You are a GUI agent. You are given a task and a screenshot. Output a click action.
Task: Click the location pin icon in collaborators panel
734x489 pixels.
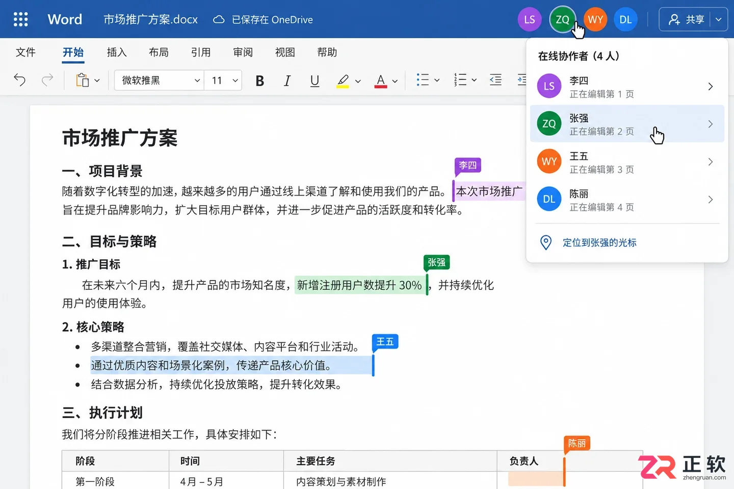[x=546, y=242]
